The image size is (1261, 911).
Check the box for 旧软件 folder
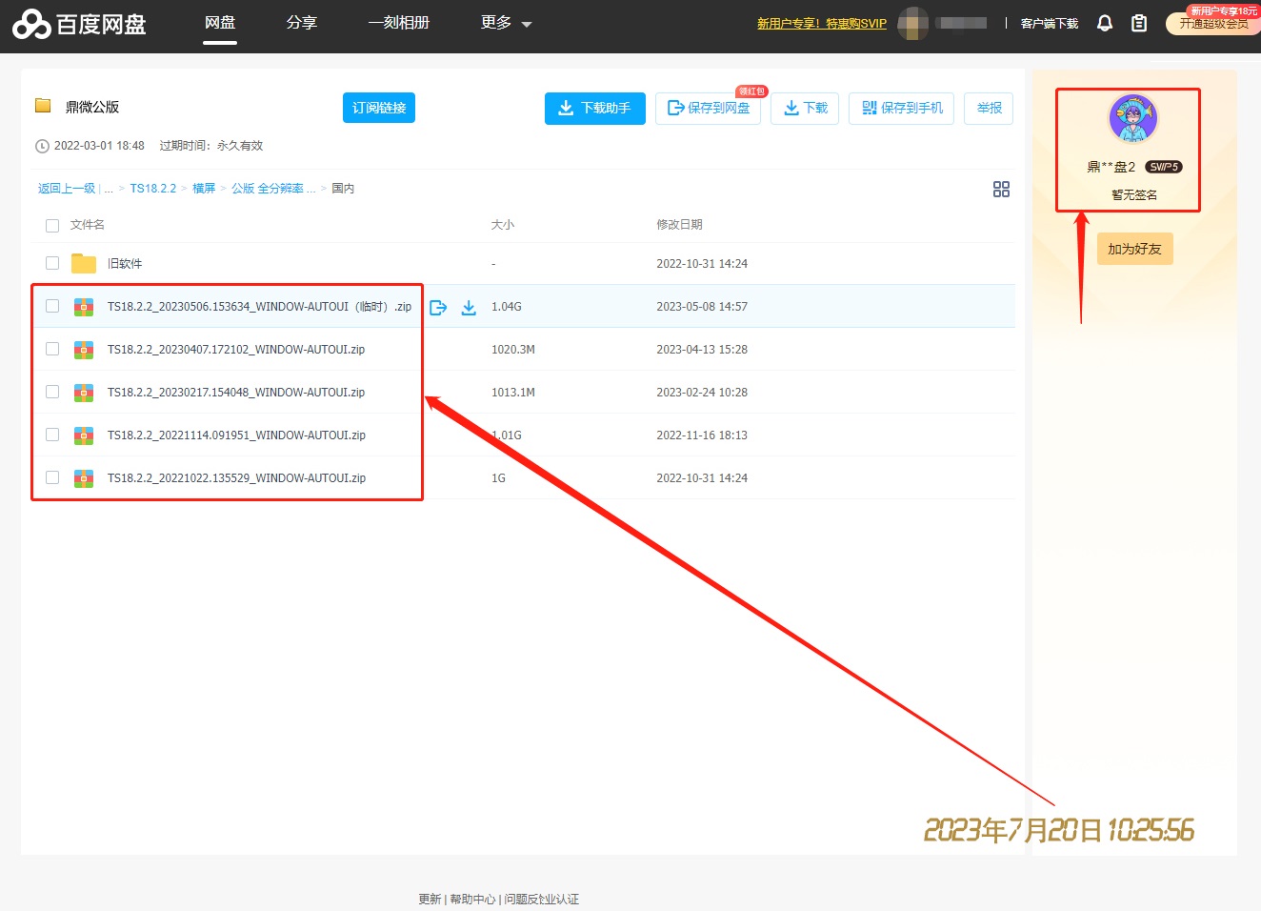(x=52, y=263)
